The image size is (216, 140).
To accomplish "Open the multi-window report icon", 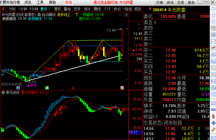I will 213,55.
